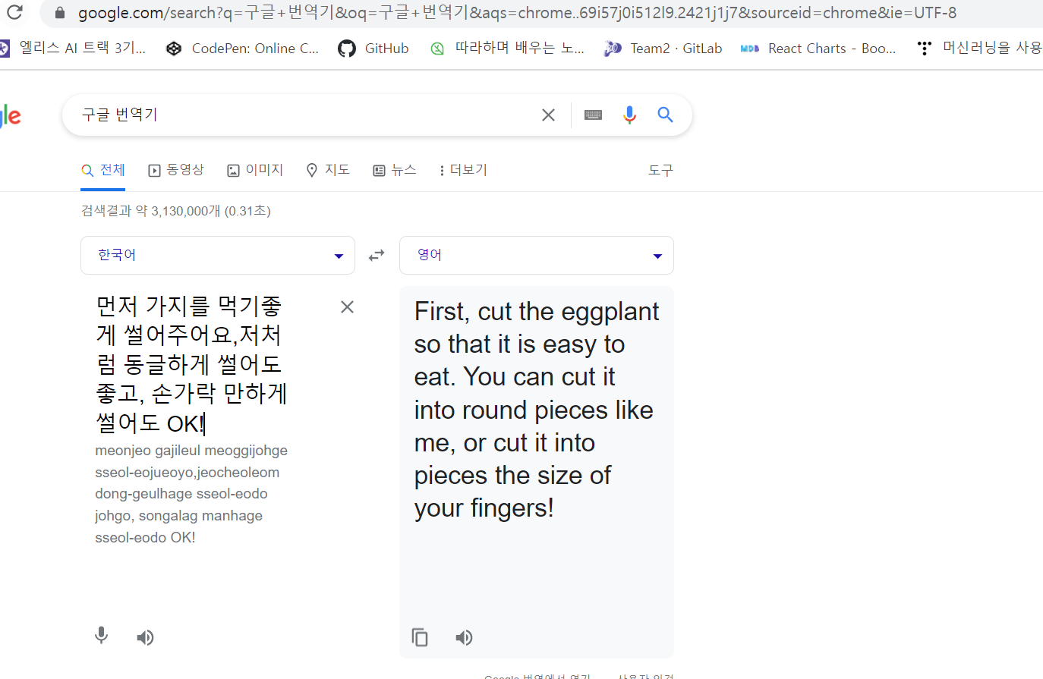The width and height of the screenshot is (1043, 679).
Task: Open the React Charts bookmark
Action: coord(818,48)
